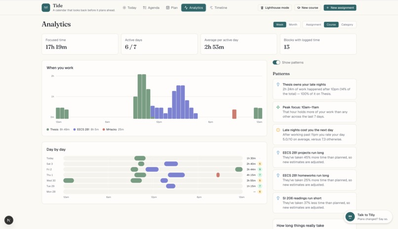Click the red MHacks bar in chart
398x229 pixels.
[x=234, y=114]
